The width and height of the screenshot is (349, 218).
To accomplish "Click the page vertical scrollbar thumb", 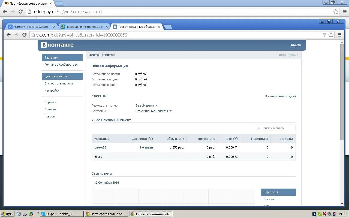I will point(342,92).
